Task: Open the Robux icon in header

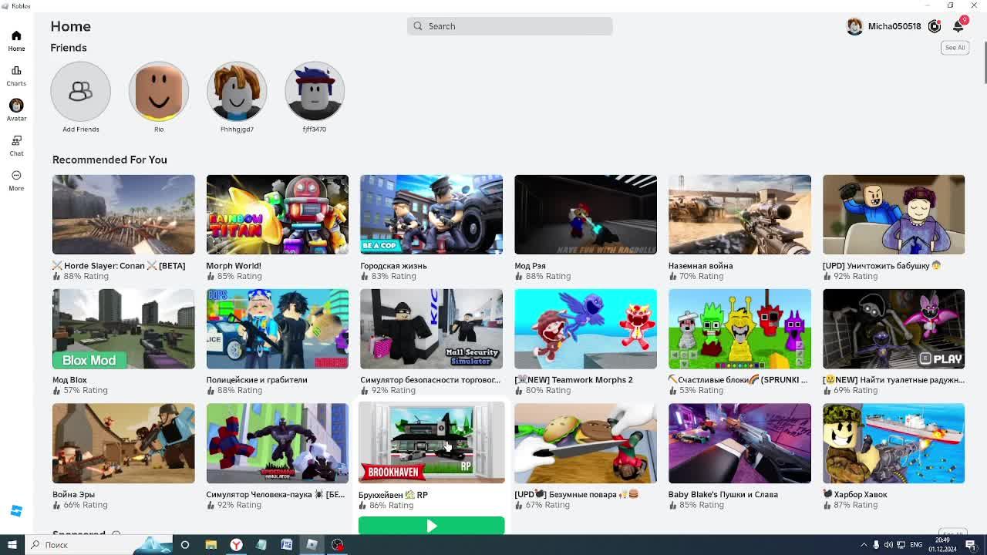Action: [x=935, y=26]
